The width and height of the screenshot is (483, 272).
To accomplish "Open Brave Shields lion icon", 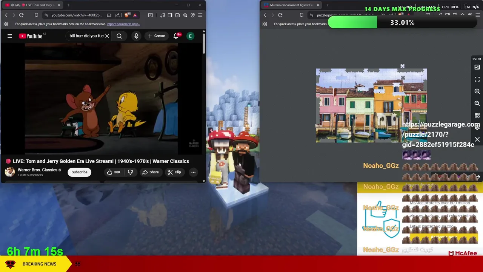I will pos(126,15).
